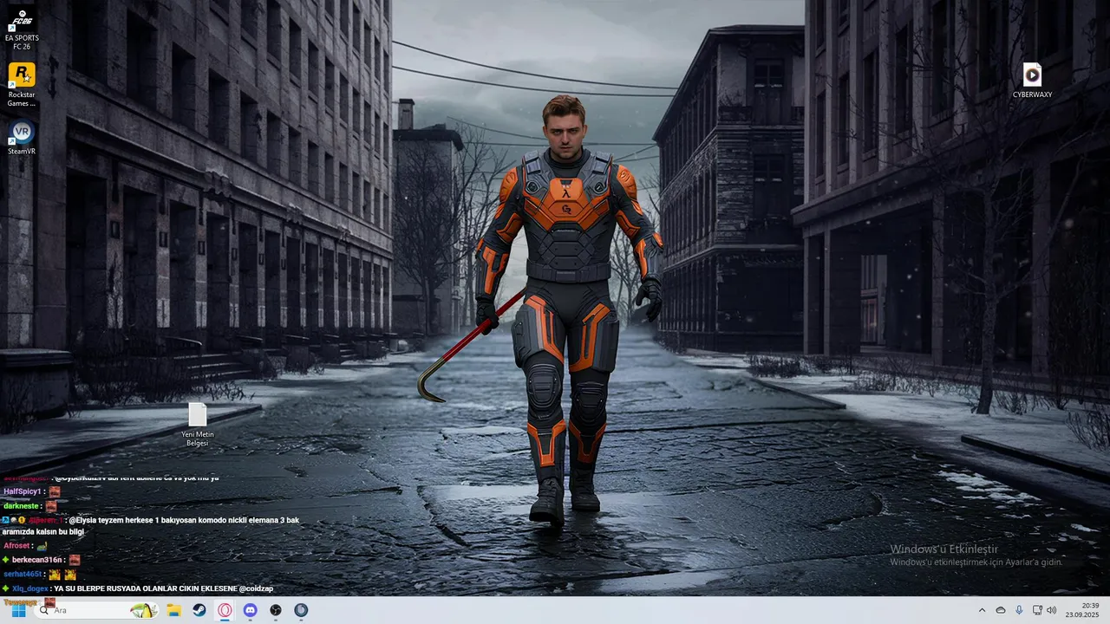Click the chat message mentioning @coldzap
The width and height of the screenshot is (1110, 624).
click(x=163, y=588)
